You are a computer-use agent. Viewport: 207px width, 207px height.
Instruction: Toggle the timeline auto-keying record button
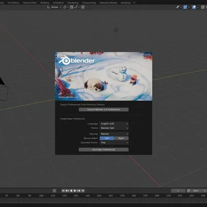tap(54, 190)
